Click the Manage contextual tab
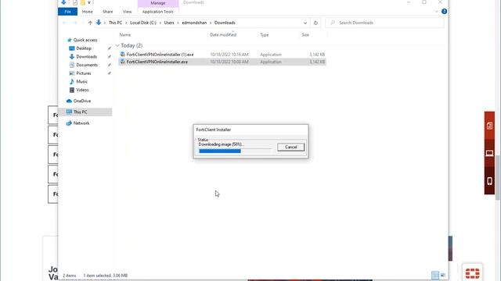This screenshot has width=501, height=281. click(158, 3)
